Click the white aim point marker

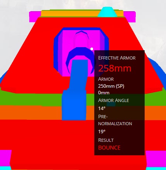92,49
